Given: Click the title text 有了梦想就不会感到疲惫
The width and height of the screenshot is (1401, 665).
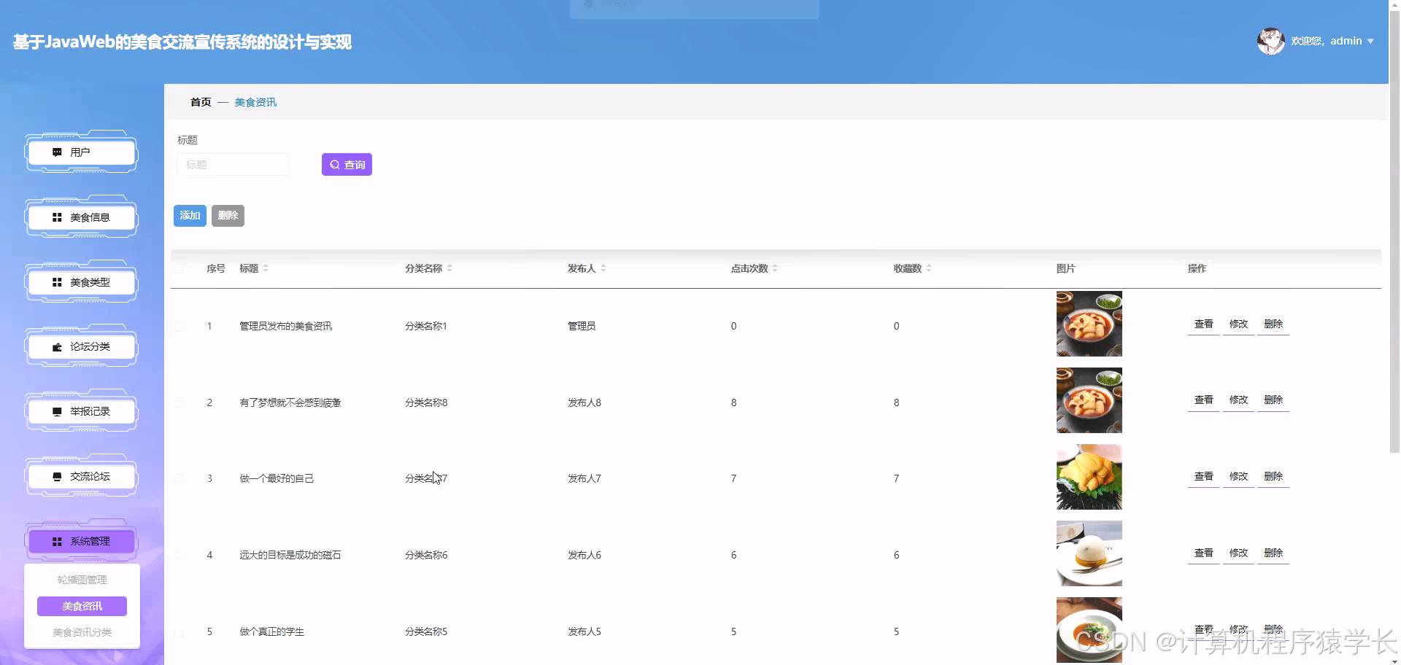Looking at the screenshot, I should coord(290,402).
